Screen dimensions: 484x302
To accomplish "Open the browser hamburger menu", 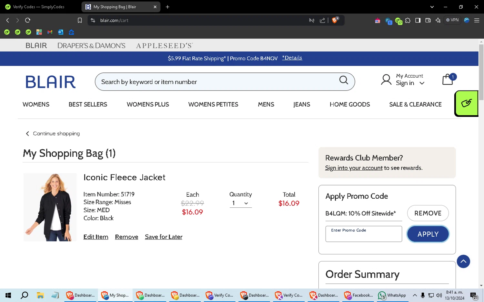I will [477, 20].
